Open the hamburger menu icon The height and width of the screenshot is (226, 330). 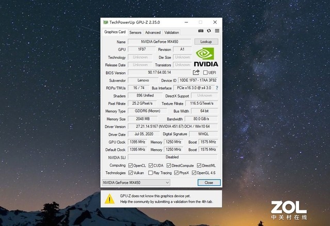pyautogui.click(x=217, y=31)
